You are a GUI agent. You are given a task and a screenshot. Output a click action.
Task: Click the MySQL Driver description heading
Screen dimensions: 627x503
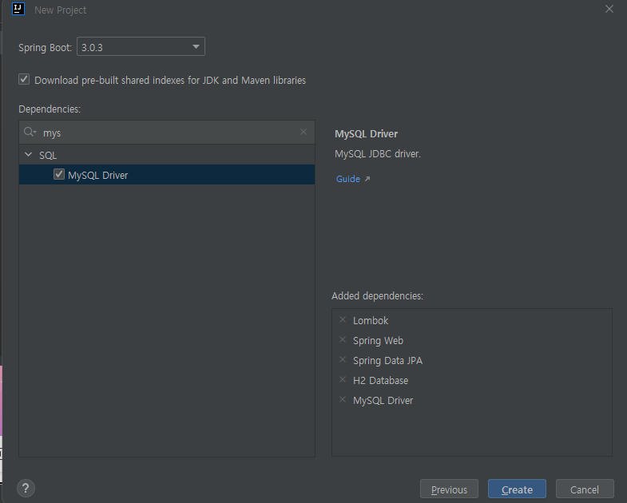tap(367, 134)
